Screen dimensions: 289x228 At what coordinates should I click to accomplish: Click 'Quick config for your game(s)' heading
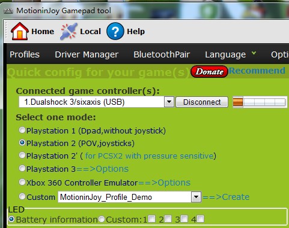[x=98, y=72]
